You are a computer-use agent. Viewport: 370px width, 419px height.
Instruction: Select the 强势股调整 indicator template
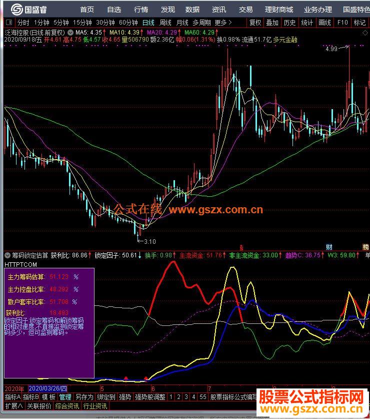pyautogui.click(x=150, y=397)
